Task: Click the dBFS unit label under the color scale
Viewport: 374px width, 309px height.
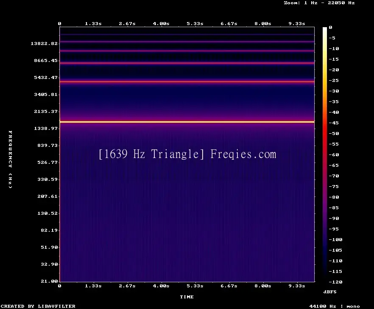Action: 330,292
